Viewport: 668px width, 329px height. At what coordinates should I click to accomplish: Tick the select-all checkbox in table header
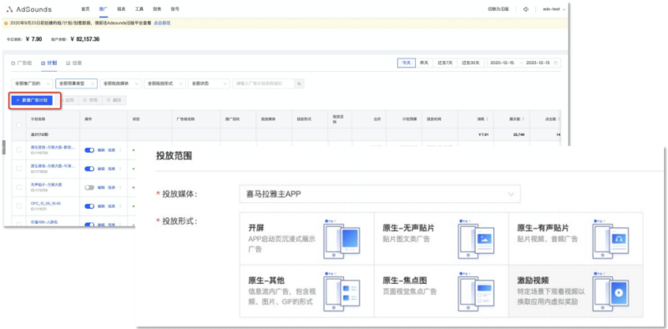click(x=18, y=125)
